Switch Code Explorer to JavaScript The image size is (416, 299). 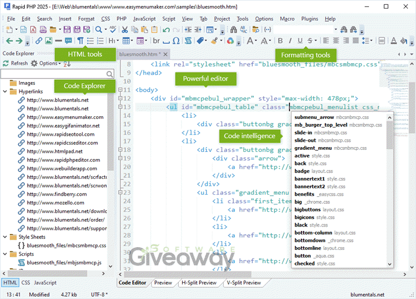coord(45,283)
